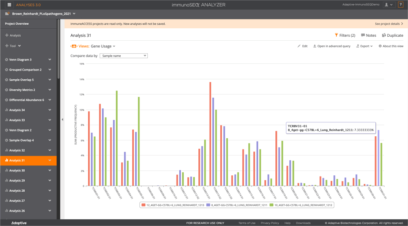Viewport: 408px width, 226px height.
Task: Open the hamburger menu icon
Action: tap(9, 4)
